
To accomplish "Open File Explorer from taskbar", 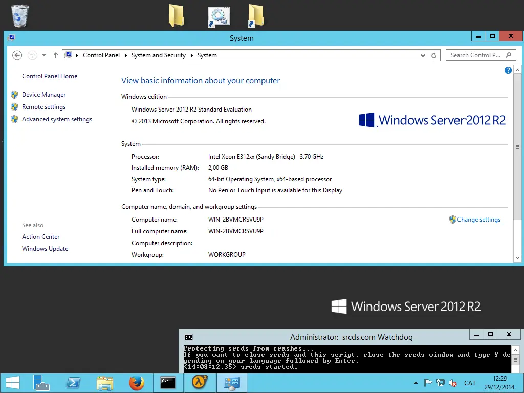I will coord(105,383).
